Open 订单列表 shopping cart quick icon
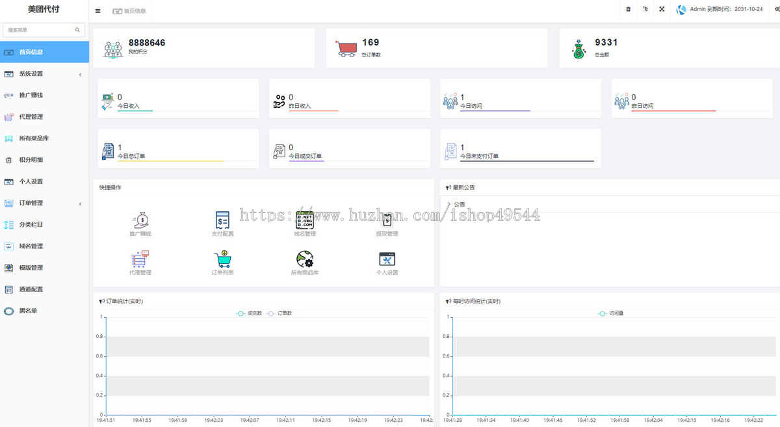 (222, 259)
